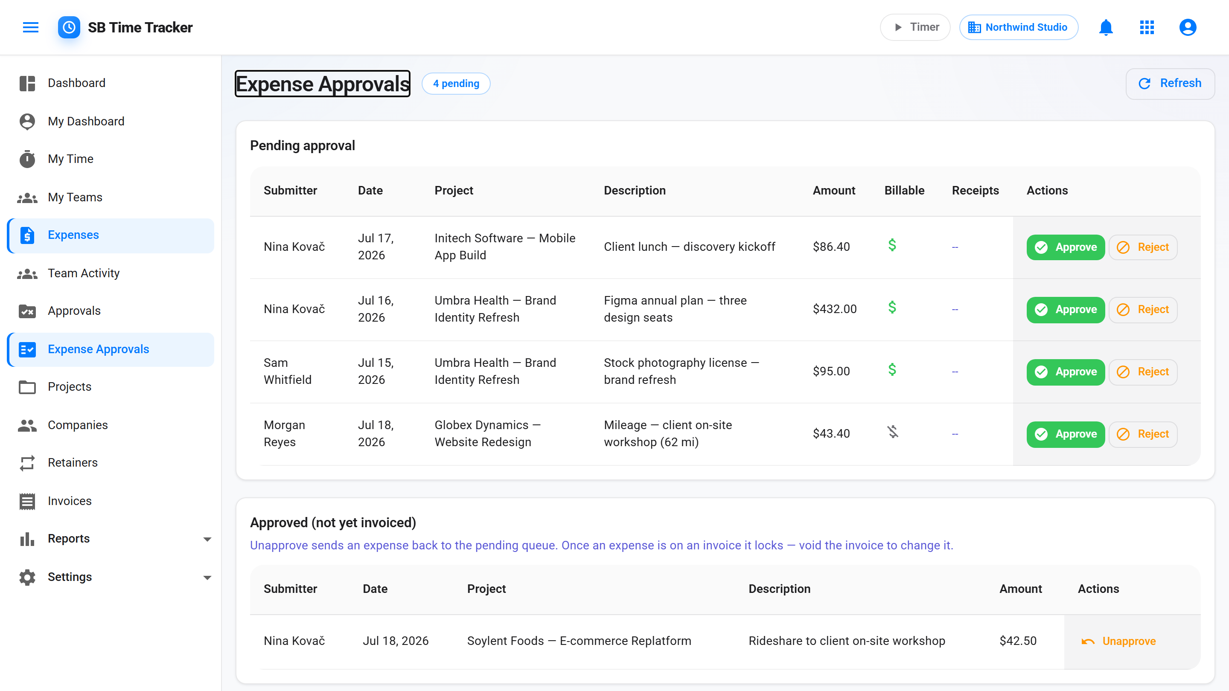Screen dimensions: 1229x691
Task: Click receipts dash for Client lunch row
Action: pos(955,247)
